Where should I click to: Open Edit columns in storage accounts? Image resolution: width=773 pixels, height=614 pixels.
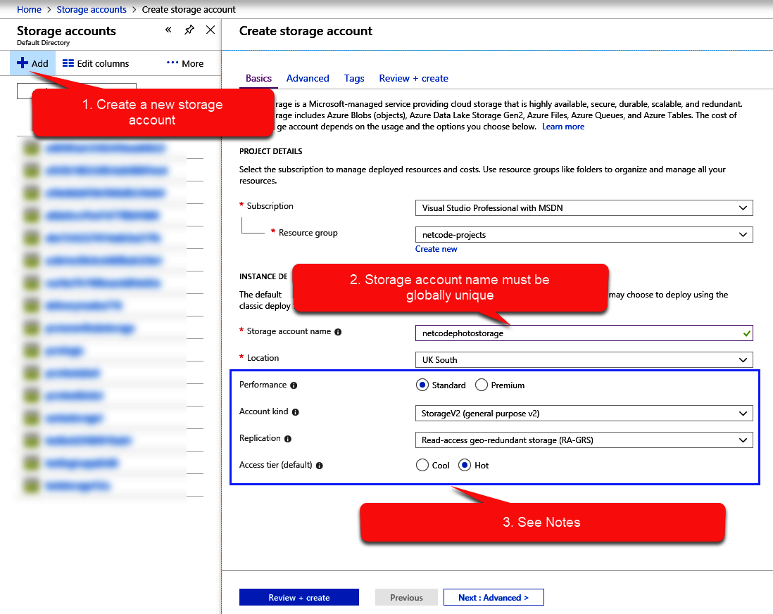point(96,63)
